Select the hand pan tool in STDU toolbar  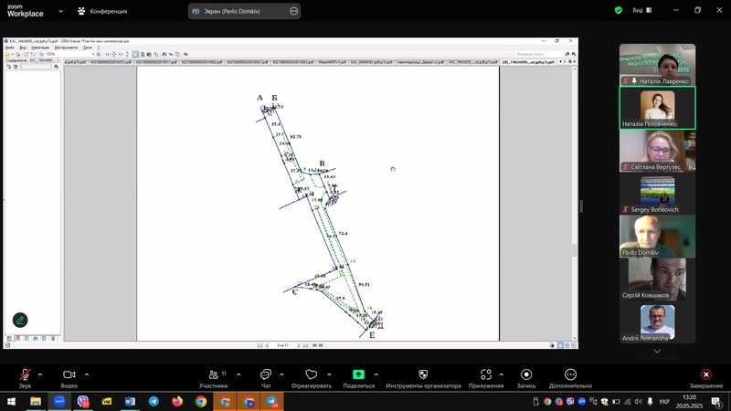pyautogui.click(x=135, y=54)
